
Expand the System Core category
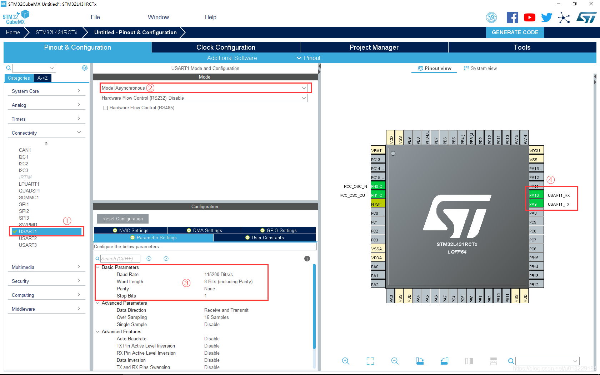(x=46, y=91)
